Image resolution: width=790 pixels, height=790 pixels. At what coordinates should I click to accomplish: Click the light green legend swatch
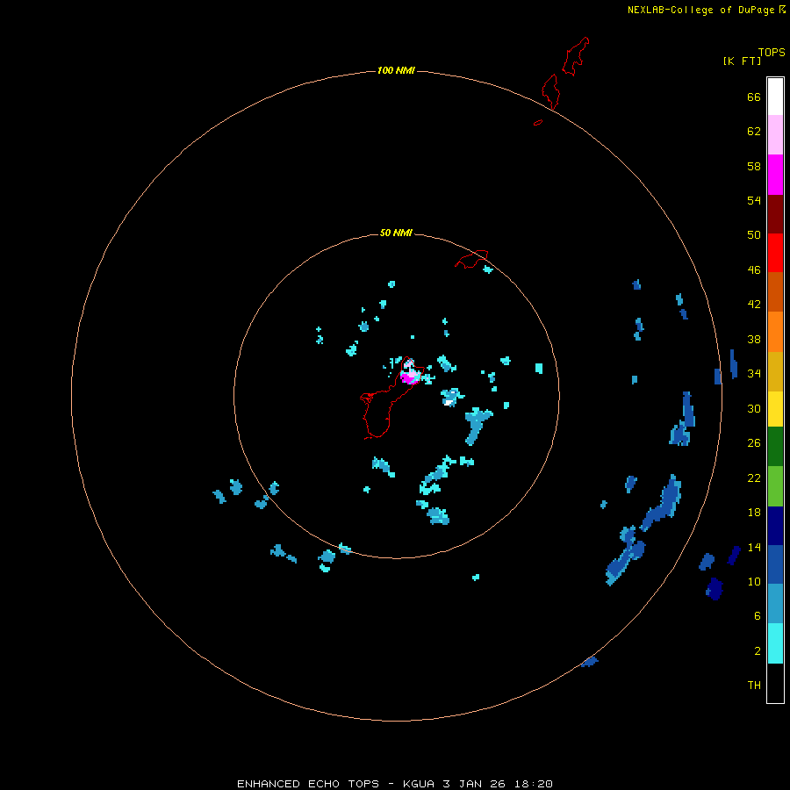click(x=775, y=486)
